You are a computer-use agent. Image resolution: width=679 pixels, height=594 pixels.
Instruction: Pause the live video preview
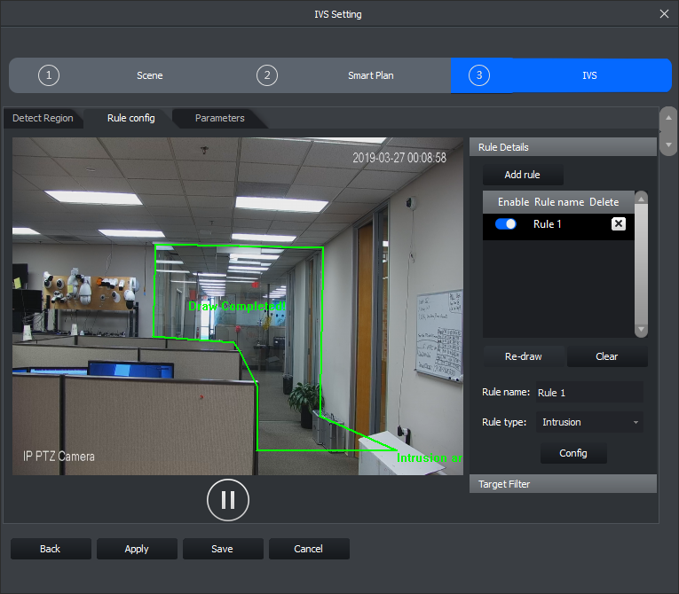[228, 500]
